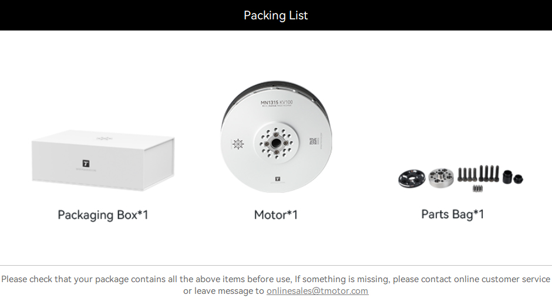Click the Packaging Box*1 label
552x305 pixels.
(x=103, y=215)
